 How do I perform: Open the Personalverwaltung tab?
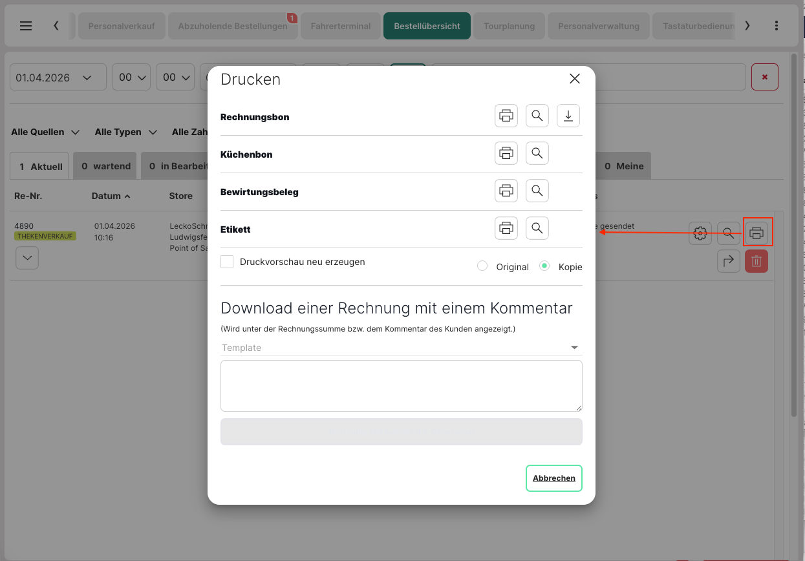598,26
